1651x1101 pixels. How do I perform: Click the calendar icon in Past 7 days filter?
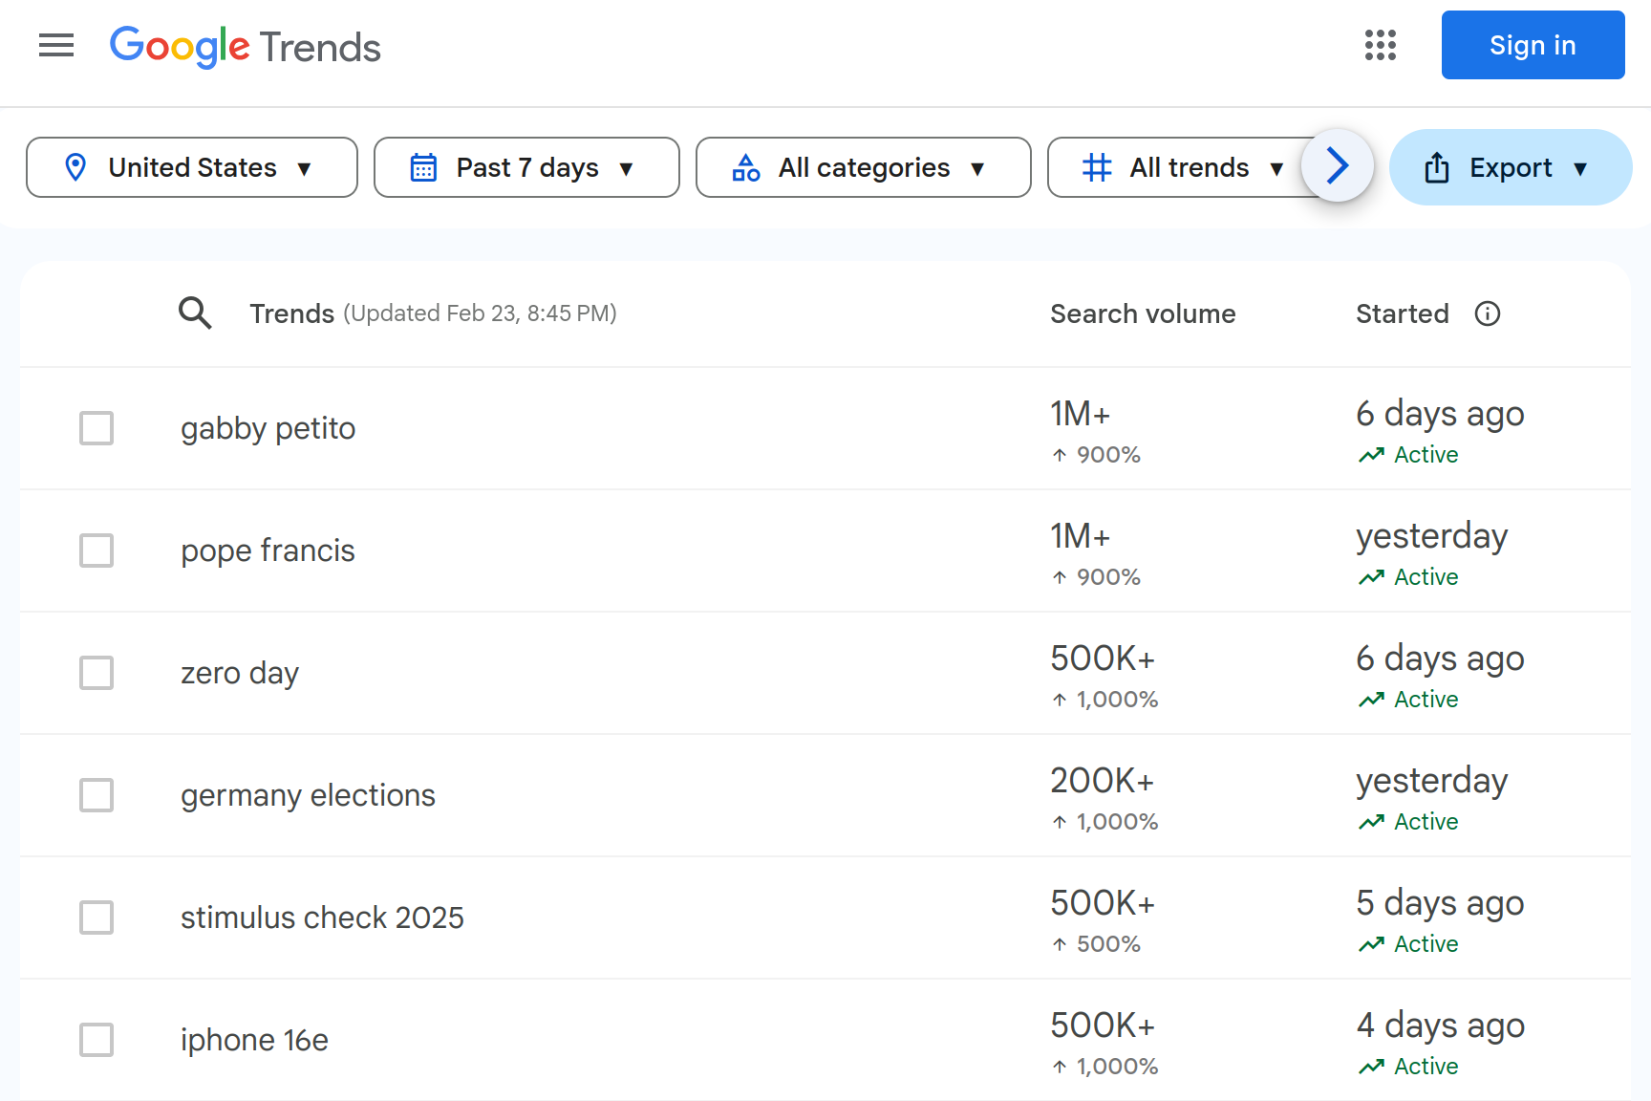pyautogui.click(x=423, y=167)
